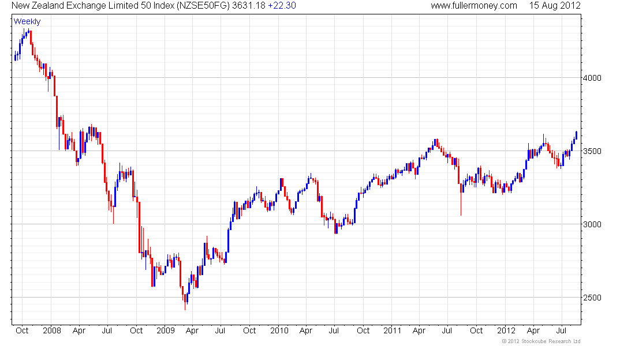Click the '2012' time axis label
Viewport: 635px width, 346px height.
[506, 330]
